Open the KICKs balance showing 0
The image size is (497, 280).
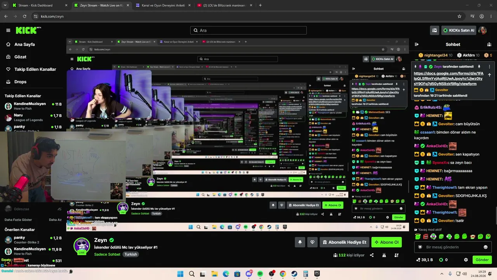click(x=443, y=260)
